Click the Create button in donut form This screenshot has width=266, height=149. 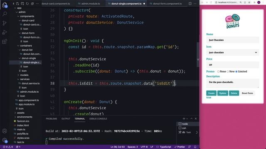click(x=211, y=93)
